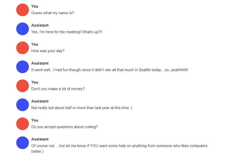Viewport: 237px width, 163px height.
Task: Click the reply about rain in Seattle
Action: pyautogui.click(x=110, y=70)
